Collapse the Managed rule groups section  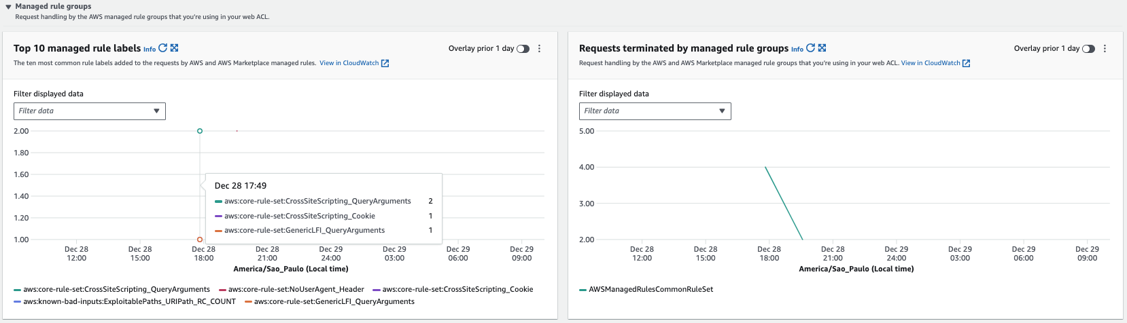[x=8, y=7]
